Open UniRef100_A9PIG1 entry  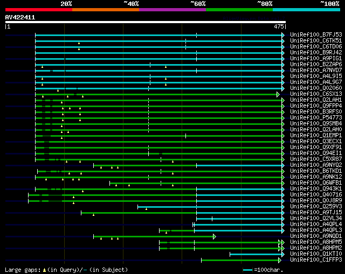coord(316,59)
